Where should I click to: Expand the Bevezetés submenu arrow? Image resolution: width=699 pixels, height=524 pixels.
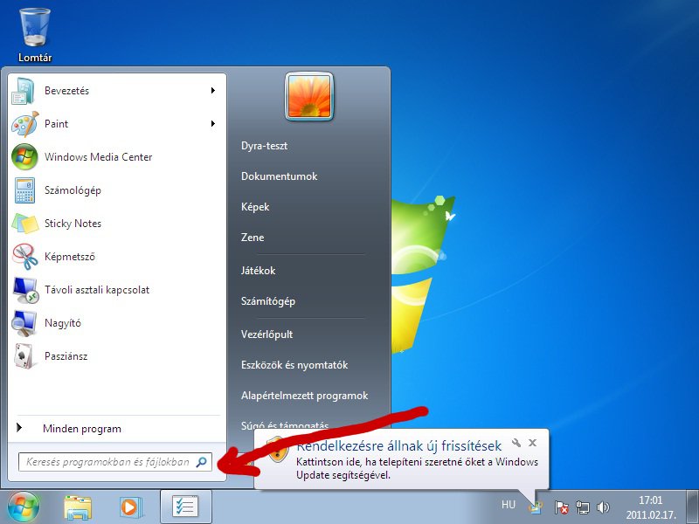click(x=213, y=91)
